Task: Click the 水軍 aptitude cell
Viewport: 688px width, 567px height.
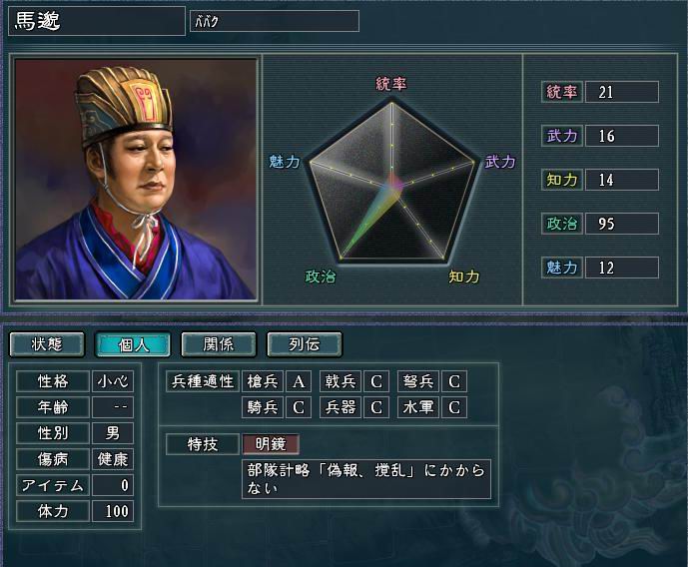Action: (x=418, y=407)
